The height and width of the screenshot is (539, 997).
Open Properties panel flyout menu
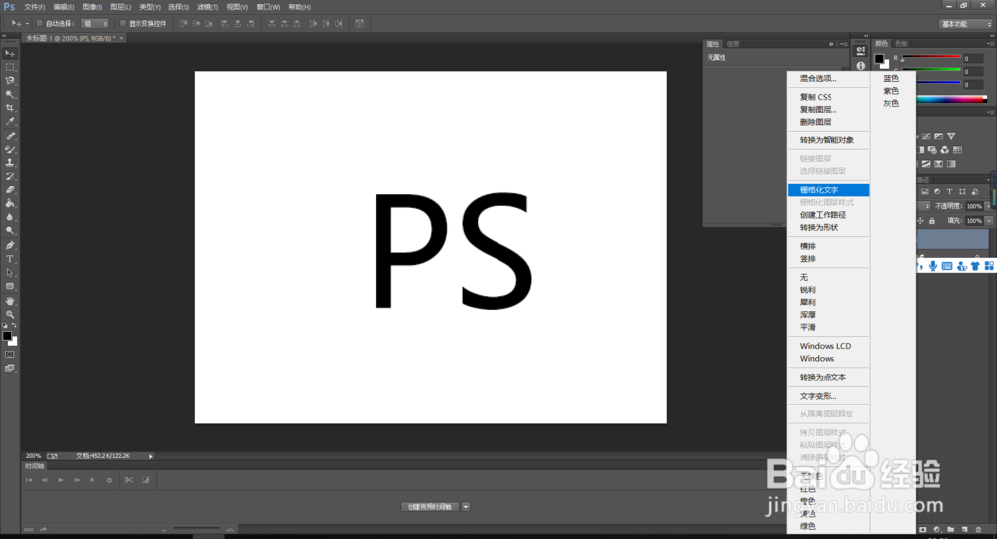(x=844, y=44)
